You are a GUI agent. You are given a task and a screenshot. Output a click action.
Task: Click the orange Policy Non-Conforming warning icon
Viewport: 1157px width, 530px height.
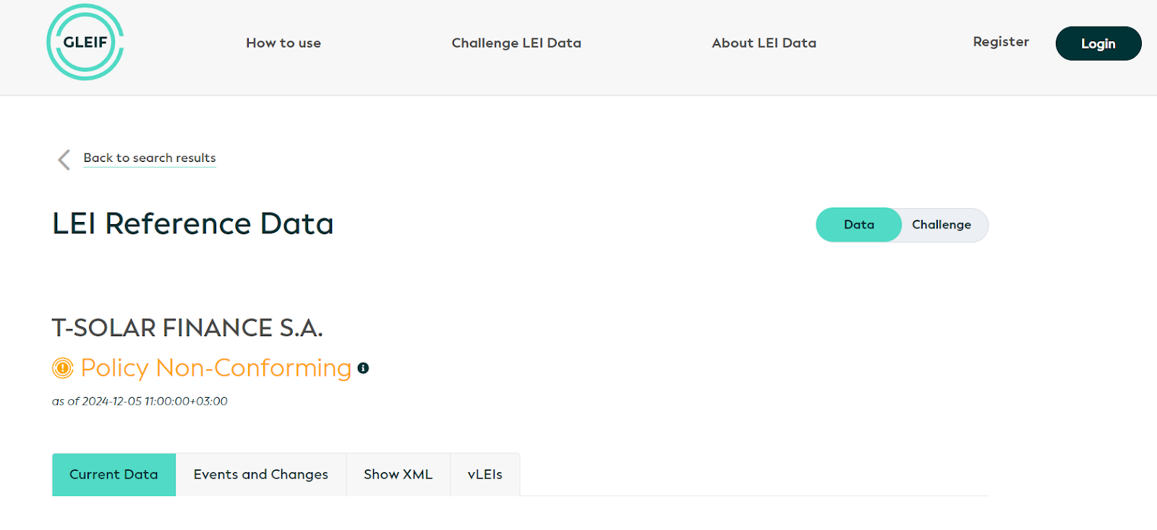click(x=63, y=368)
